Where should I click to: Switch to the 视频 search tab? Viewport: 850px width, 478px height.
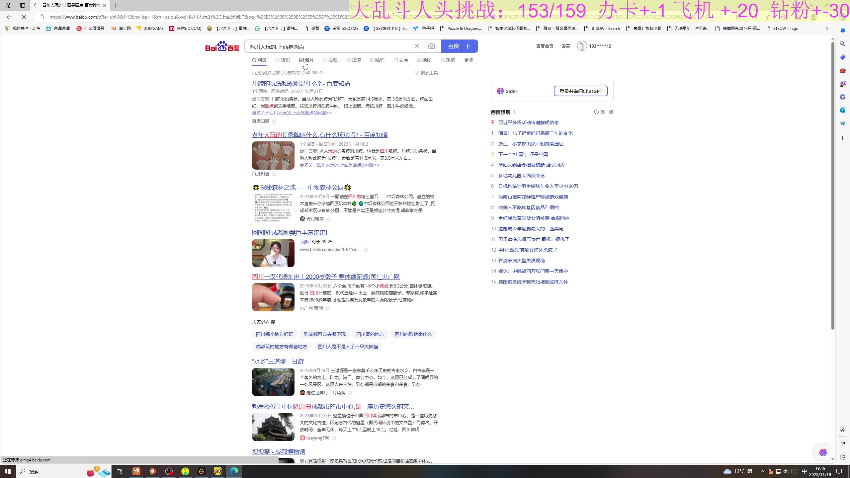tap(330, 60)
